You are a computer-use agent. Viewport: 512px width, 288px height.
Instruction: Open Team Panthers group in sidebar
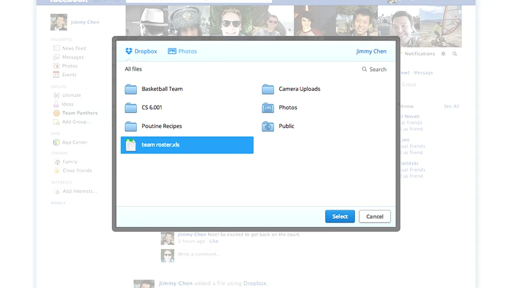(x=80, y=113)
